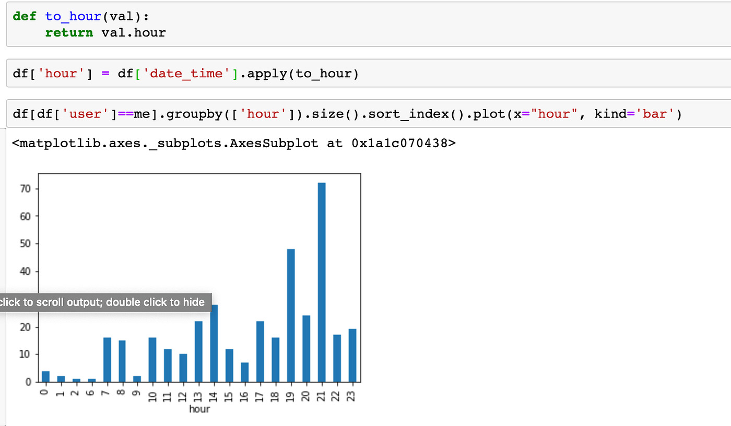Screen dimensions: 731x426
Task: Click the 'date_time' string in code
Action: point(191,74)
